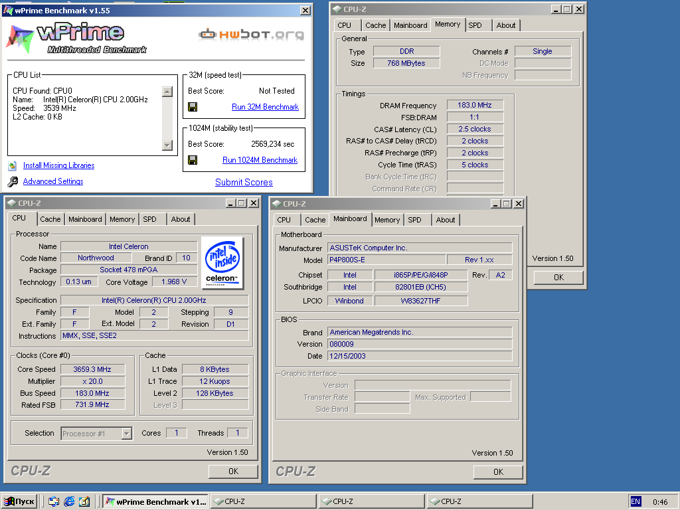680x510 pixels.
Task: Click the wPrime title bar icon
Action: click(8, 11)
